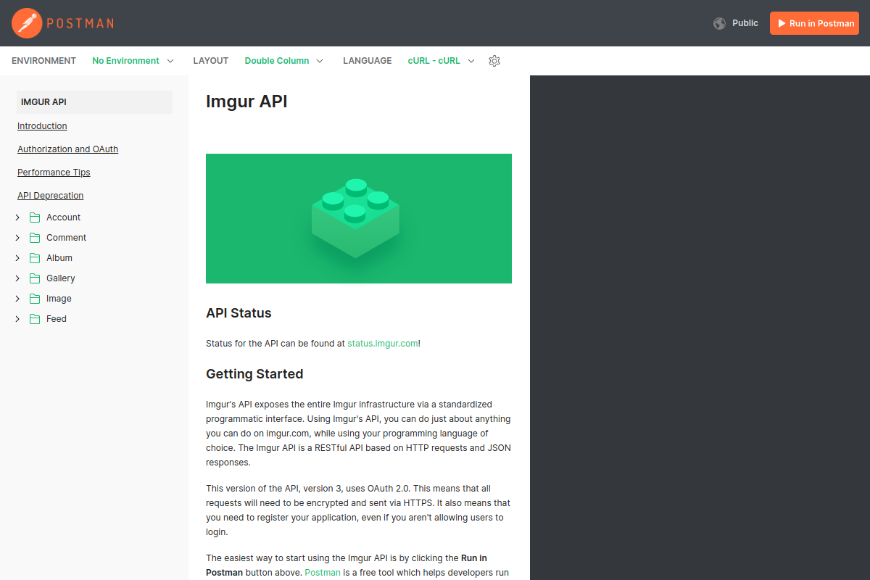Click the API Status heading
This screenshot has width=870, height=580.
click(x=239, y=313)
